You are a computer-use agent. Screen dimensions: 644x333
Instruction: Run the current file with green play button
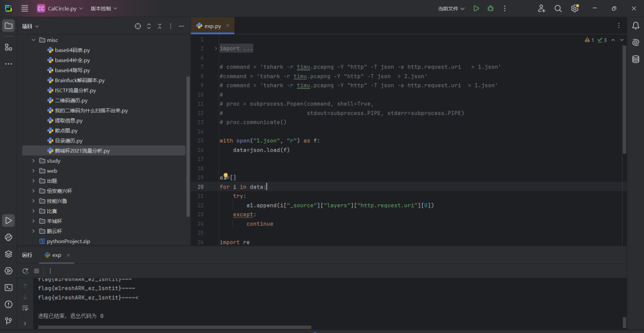tap(476, 9)
